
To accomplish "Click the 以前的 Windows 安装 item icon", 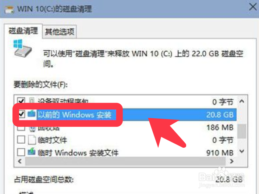I will tap(32, 114).
